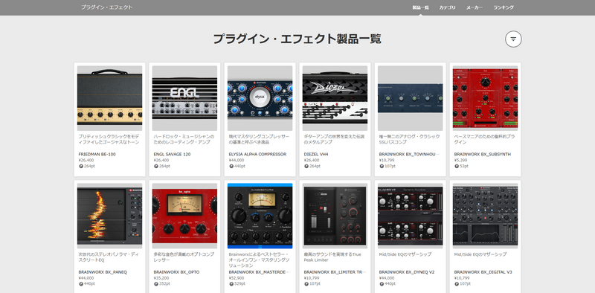Select the bx_opto red compressor image
Viewport: 595px width, 293px height.
(x=184, y=216)
